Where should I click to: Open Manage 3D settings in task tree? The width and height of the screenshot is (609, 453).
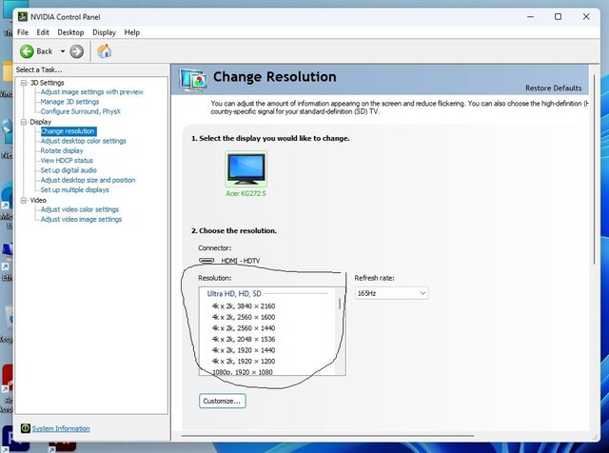click(69, 102)
